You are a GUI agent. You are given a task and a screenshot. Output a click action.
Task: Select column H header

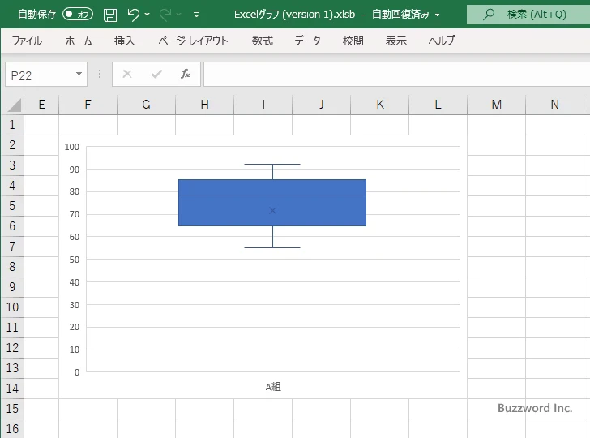204,105
